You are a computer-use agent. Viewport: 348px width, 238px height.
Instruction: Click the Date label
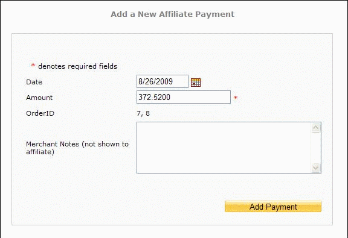point(34,82)
